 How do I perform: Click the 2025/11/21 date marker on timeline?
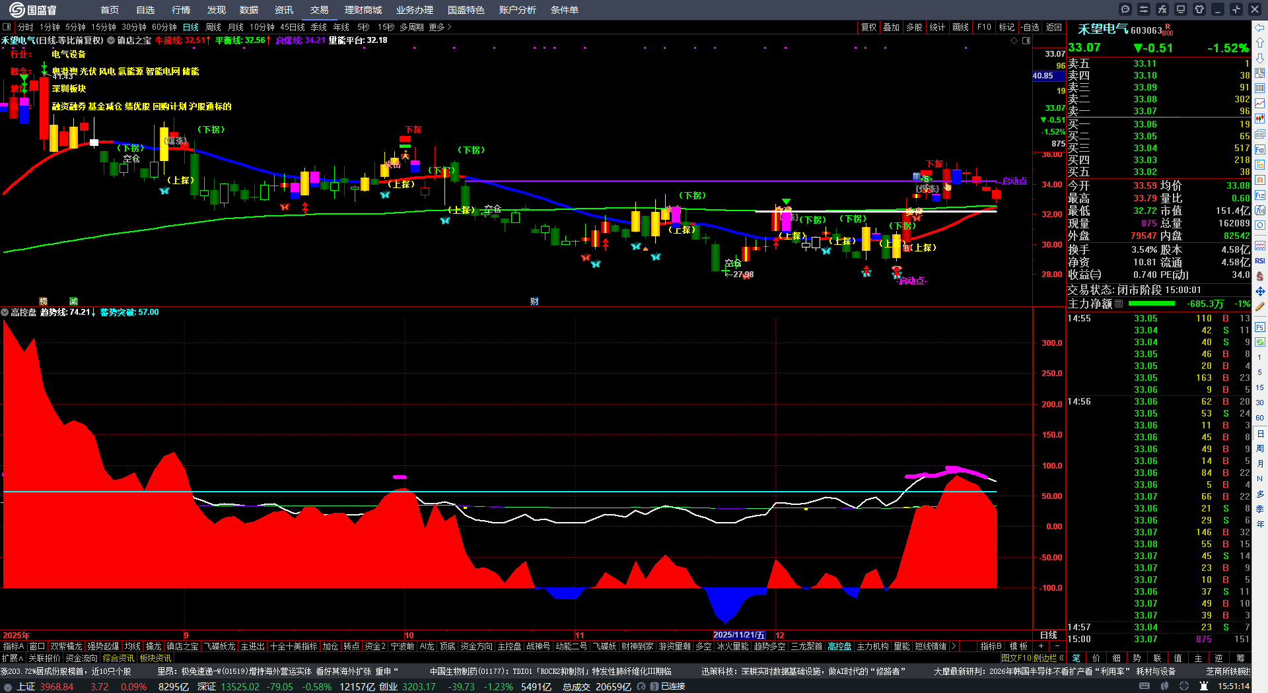739,636
